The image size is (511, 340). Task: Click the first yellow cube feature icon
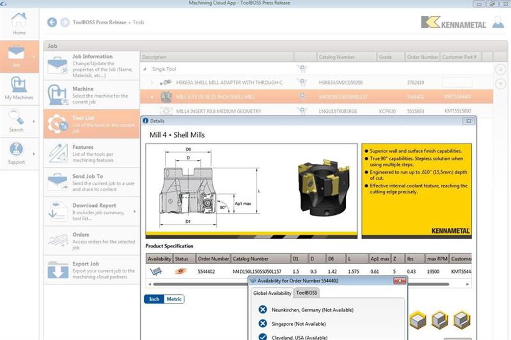(418, 320)
